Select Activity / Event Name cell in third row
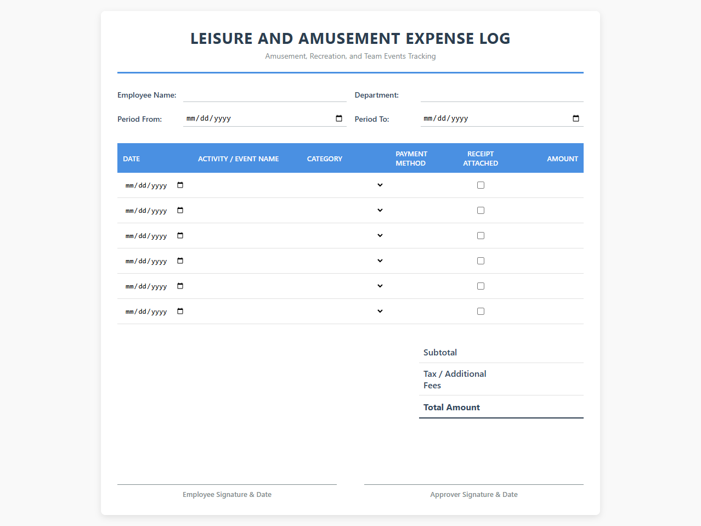The height and width of the screenshot is (526, 701). [x=247, y=236]
